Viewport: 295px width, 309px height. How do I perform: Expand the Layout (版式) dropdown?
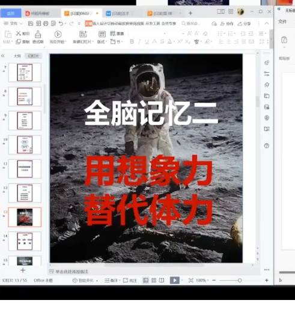[102, 41]
